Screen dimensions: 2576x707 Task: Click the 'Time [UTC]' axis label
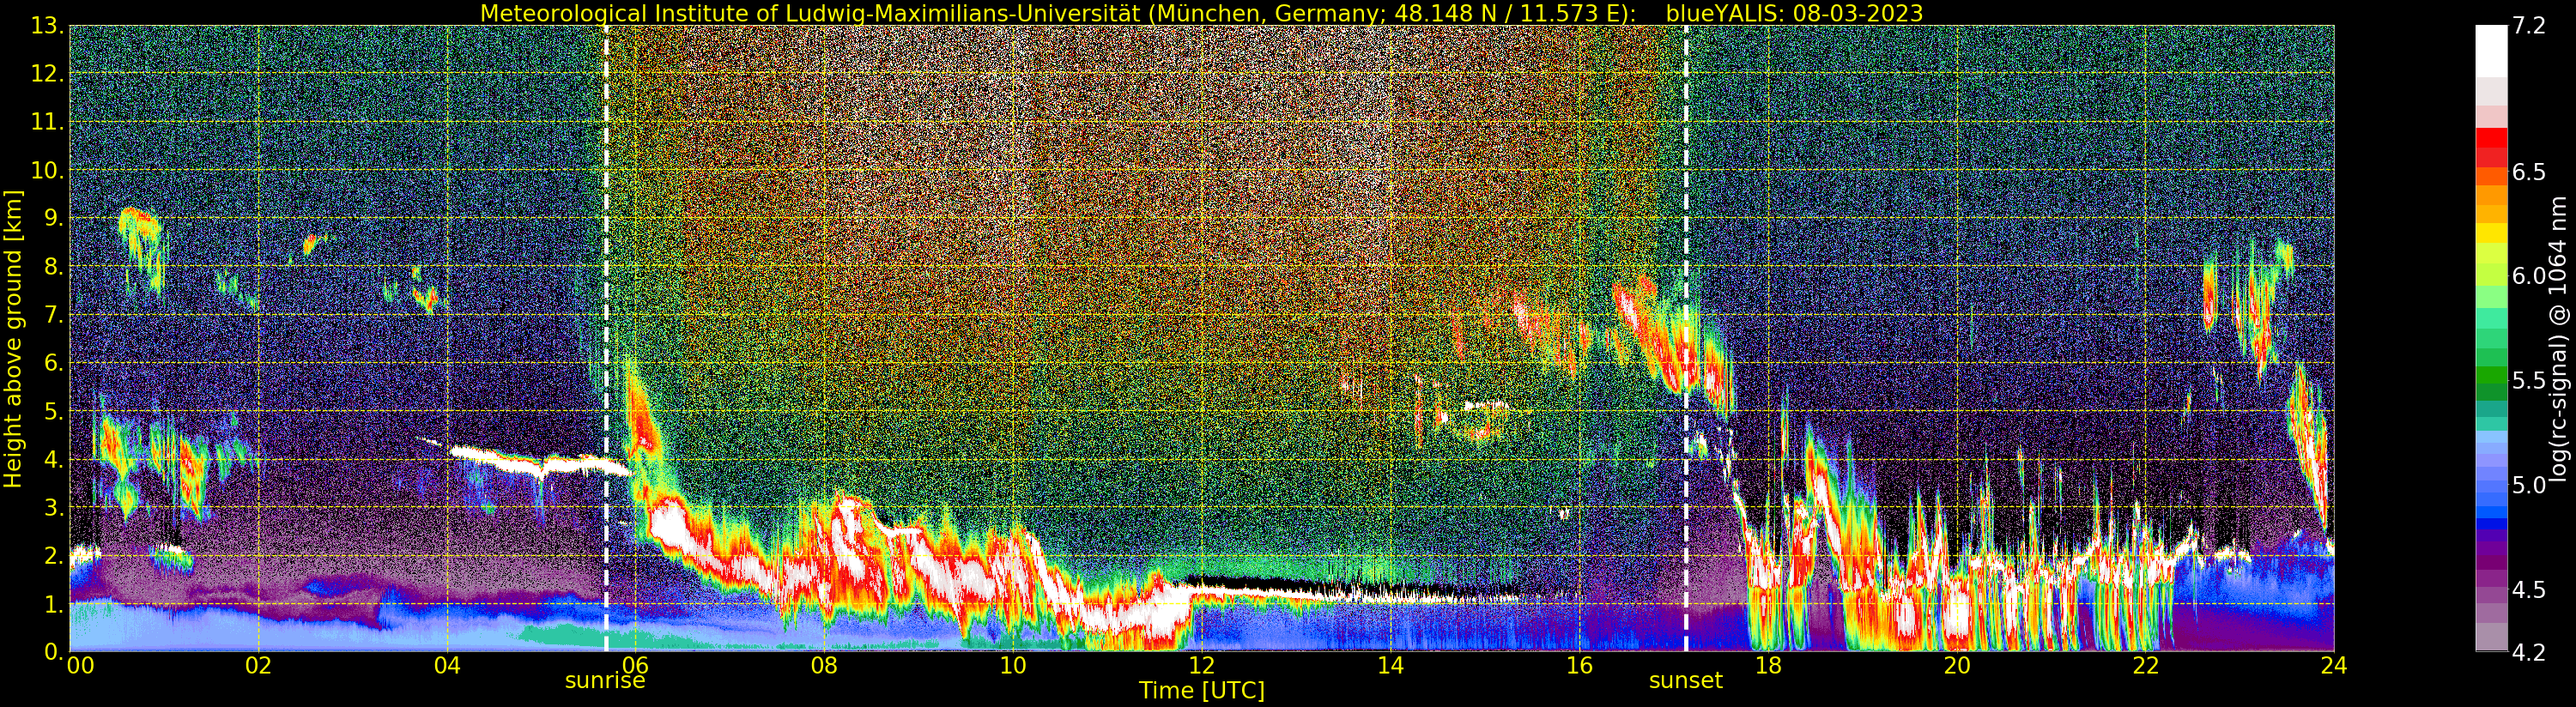(x=1201, y=691)
